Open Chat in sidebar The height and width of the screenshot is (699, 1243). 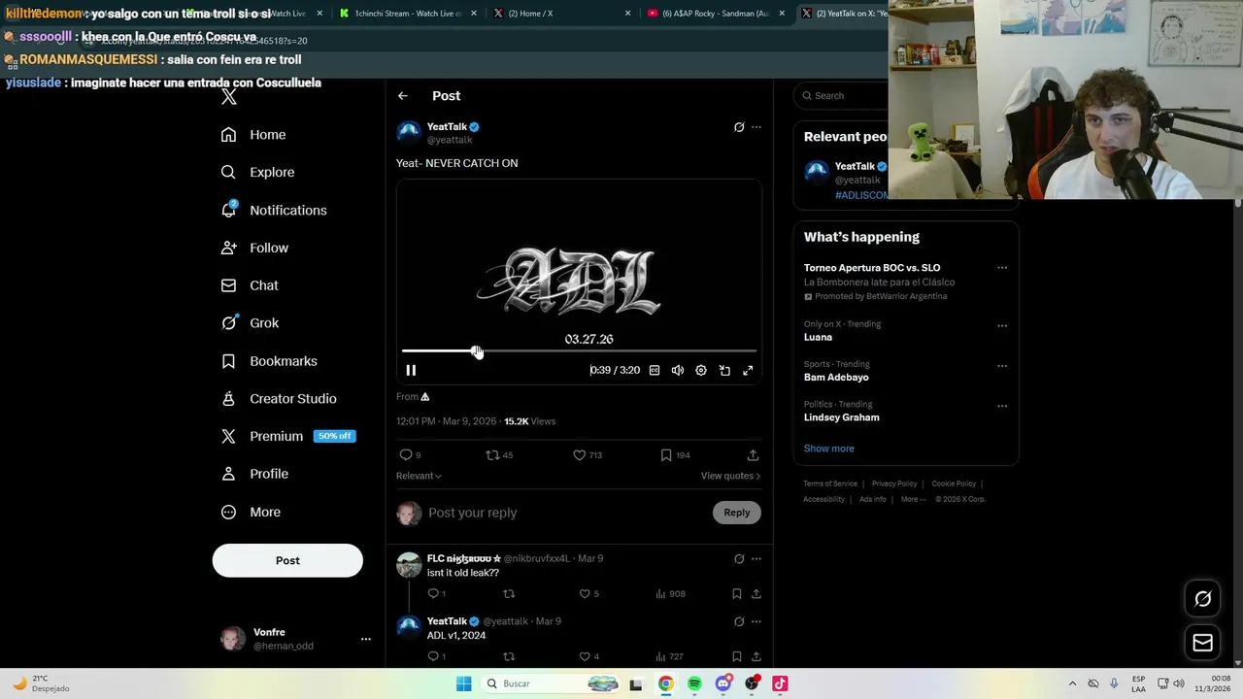(250, 285)
